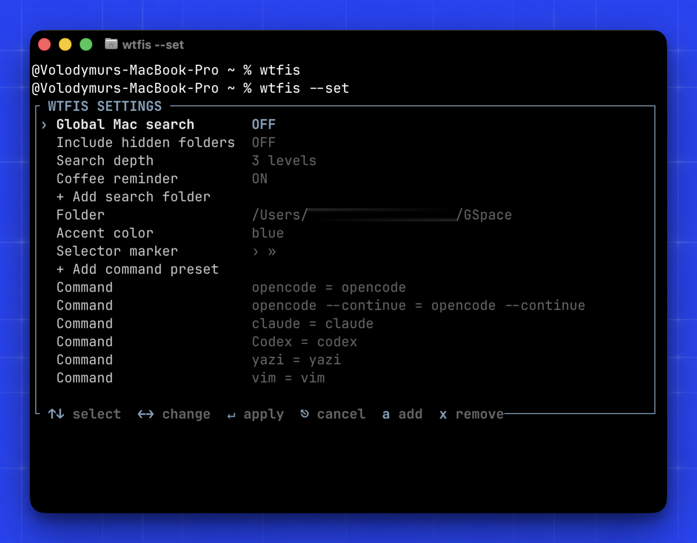Screen dimensions: 697x543
Task: Click the WTFIS SETTINGS panel title
Action: click(x=105, y=106)
